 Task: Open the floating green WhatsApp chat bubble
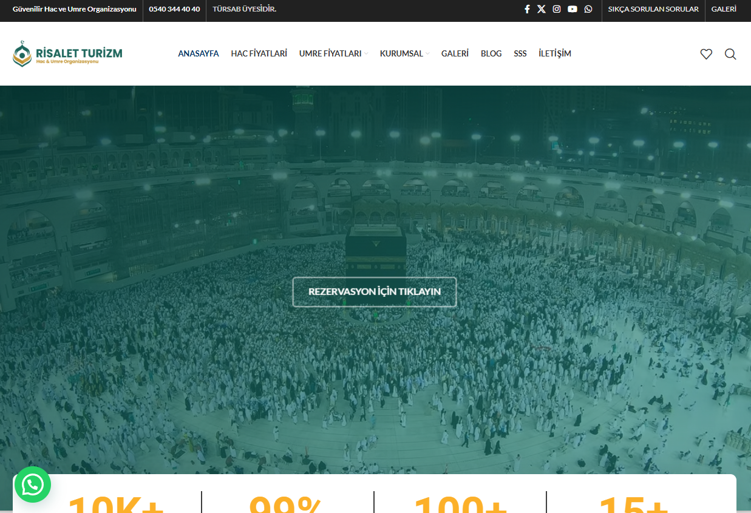[x=32, y=484]
